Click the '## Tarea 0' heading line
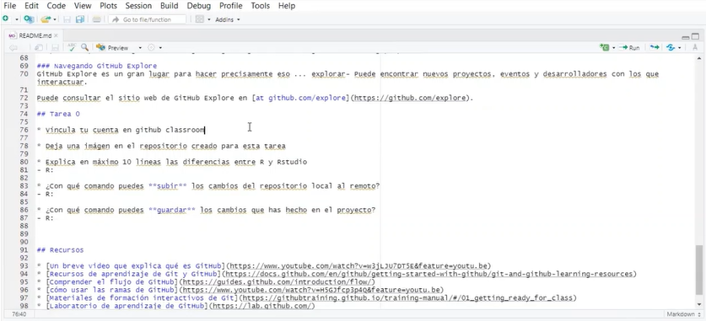The image size is (706, 321). pyautogui.click(x=58, y=115)
